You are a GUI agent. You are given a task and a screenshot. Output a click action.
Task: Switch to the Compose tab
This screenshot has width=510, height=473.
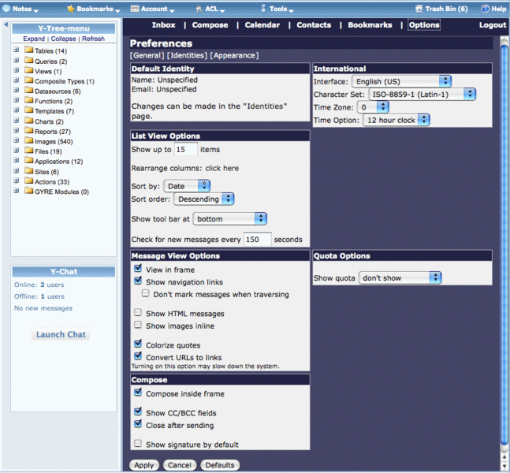pos(210,25)
